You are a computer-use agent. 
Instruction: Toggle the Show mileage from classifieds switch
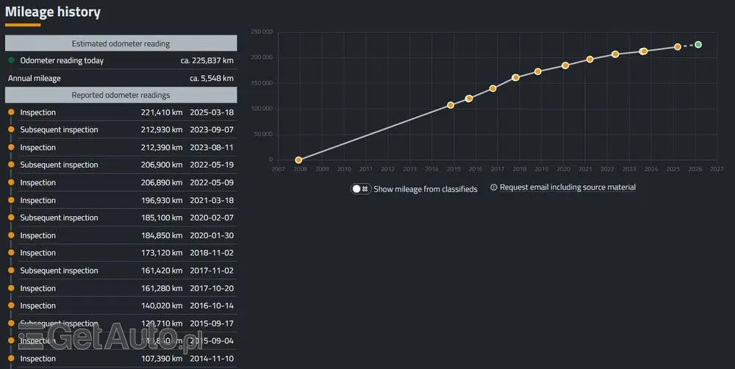[360, 189]
